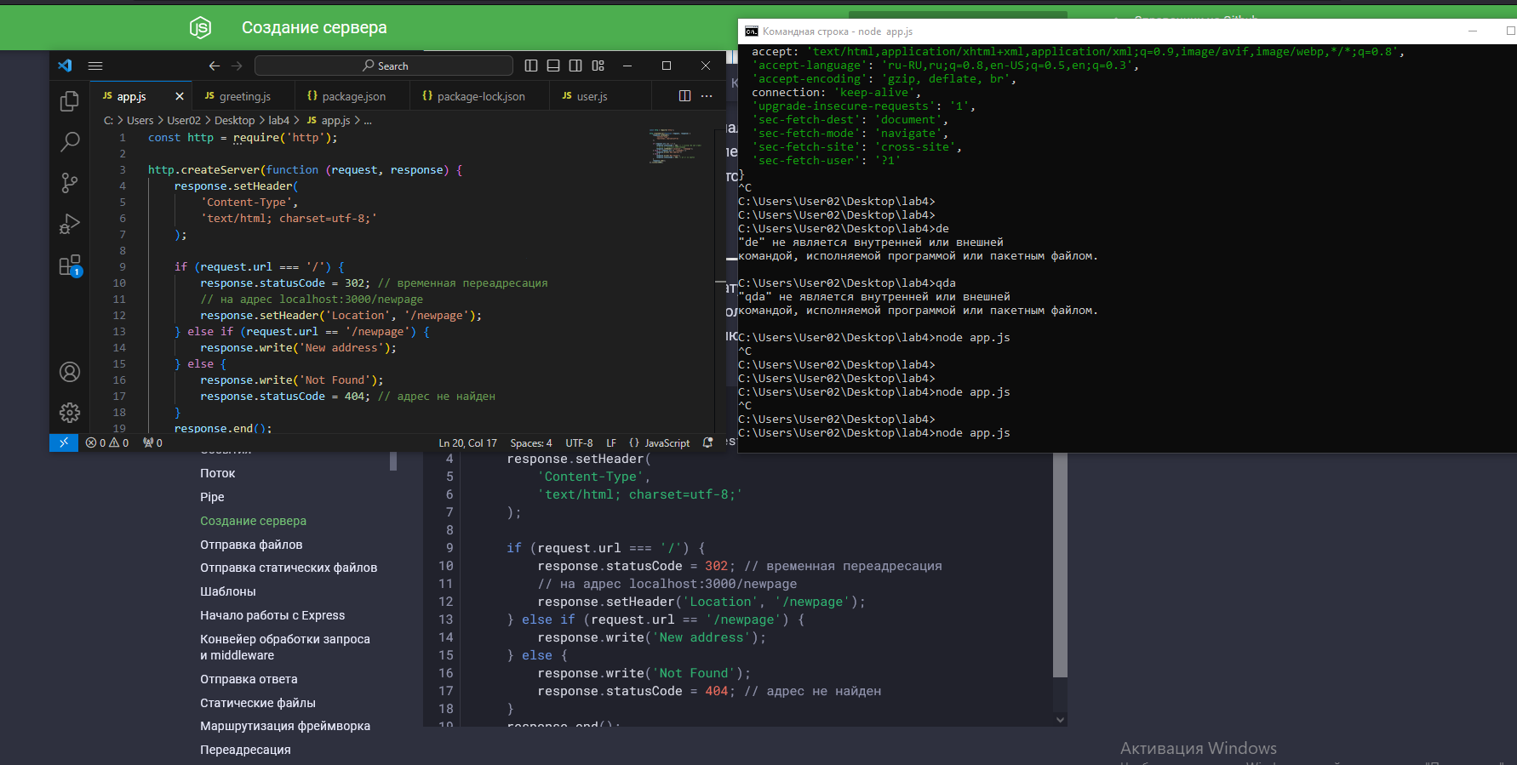Open the VS Code hamburger application menu
The image size is (1517, 765).
pyautogui.click(x=95, y=66)
